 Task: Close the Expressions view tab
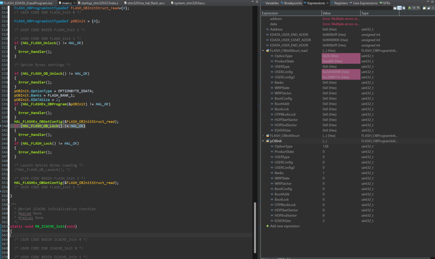[327, 3]
